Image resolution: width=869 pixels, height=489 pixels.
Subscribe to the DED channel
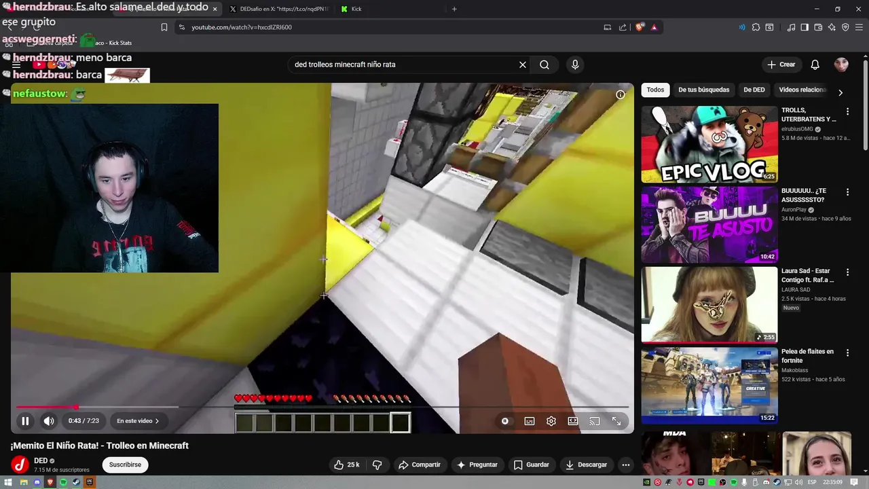click(x=125, y=465)
